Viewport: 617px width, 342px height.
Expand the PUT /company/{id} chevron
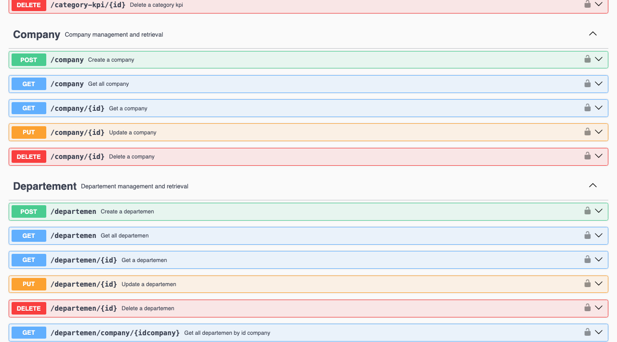[x=599, y=132]
